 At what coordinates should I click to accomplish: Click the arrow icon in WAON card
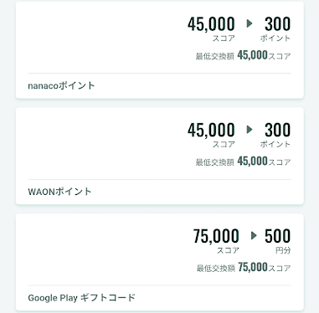click(x=250, y=130)
